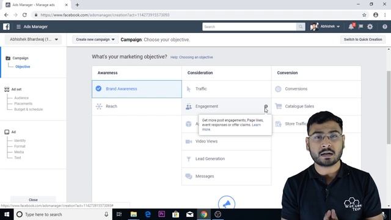Select the Brand Awareness objective
The image size is (391, 220).
click(x=137, y=89)
